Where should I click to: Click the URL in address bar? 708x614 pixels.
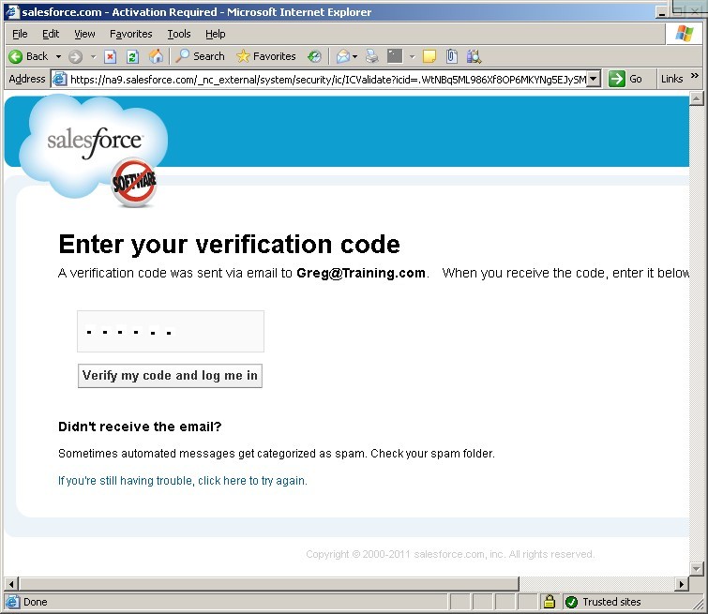tap(328, 80)
